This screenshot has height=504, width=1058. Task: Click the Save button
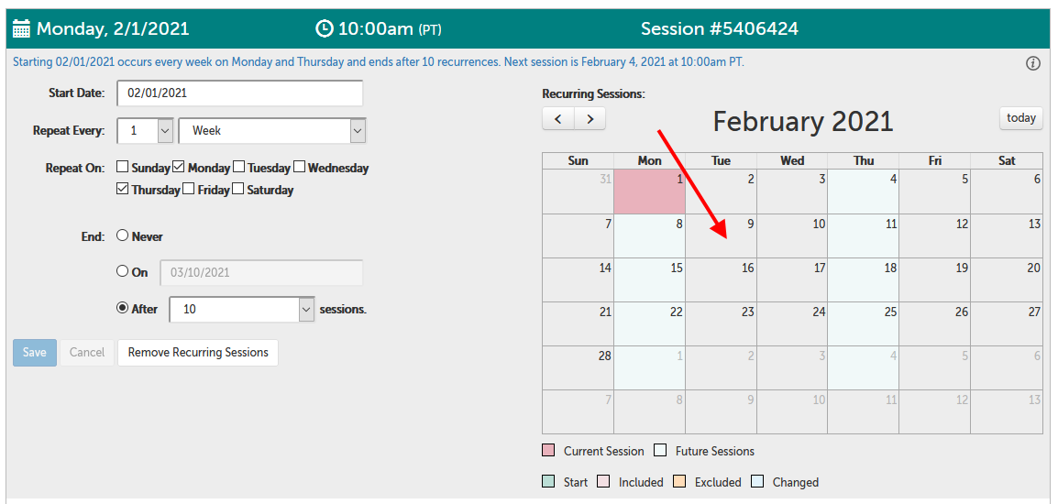34,353
